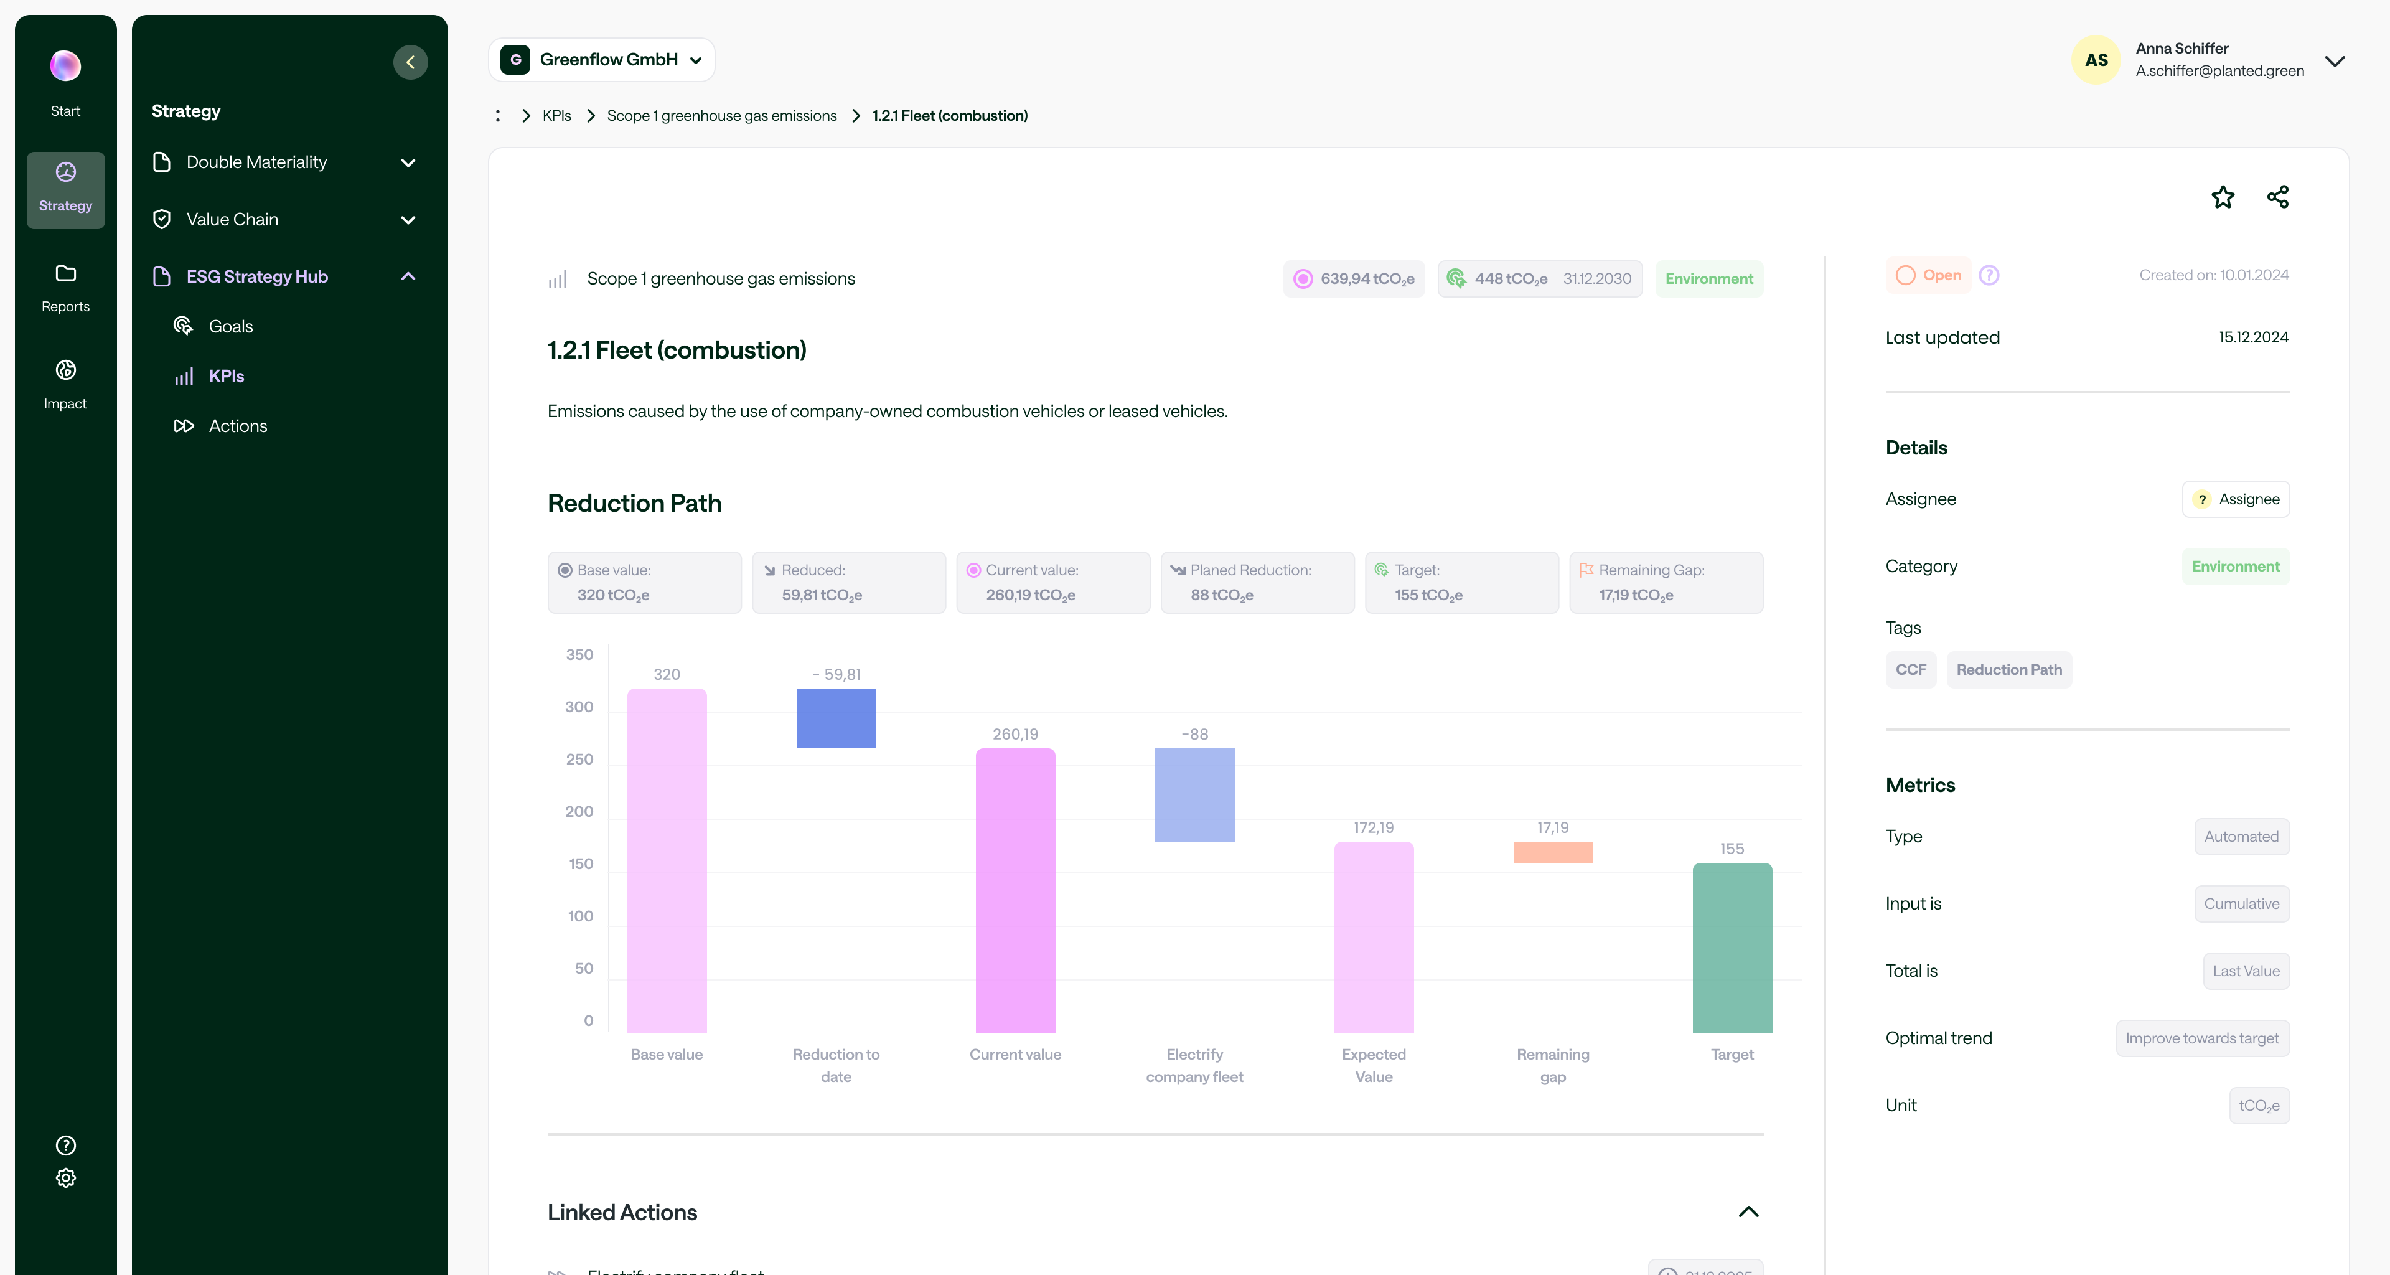Viewport: 2390px width, 1275px height.
Task: Click the Environment category badge in Details
Action: tap(2235, 567)
